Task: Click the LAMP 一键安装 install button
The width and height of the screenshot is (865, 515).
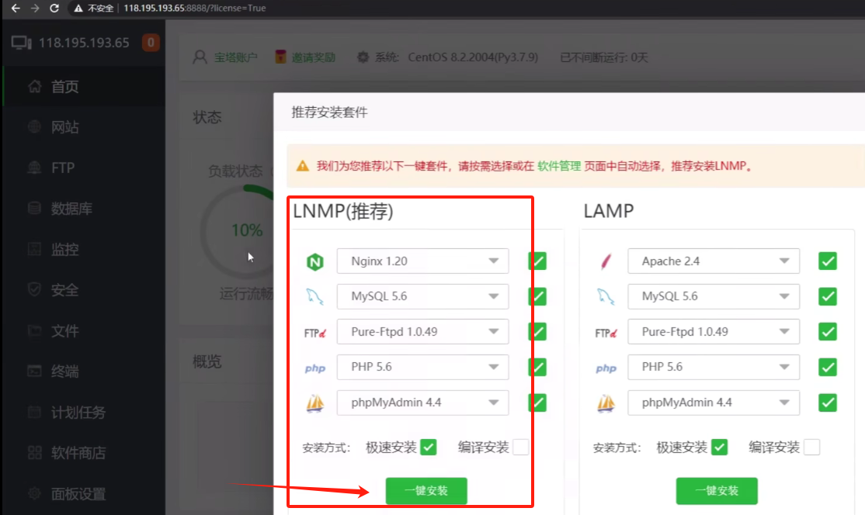Action: tap(717, 491)
